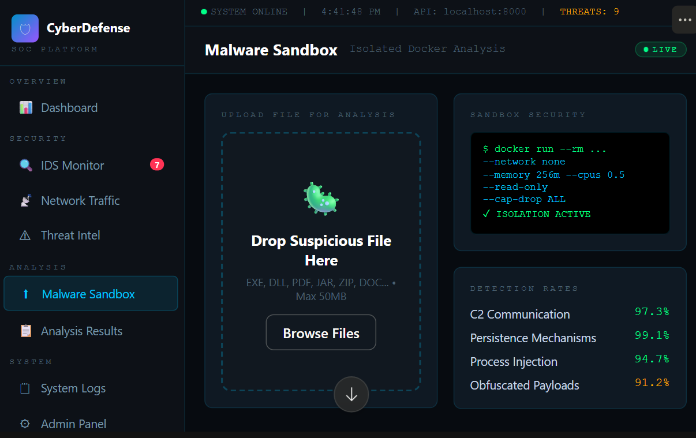Click the SOC PLATFORM tagline

click(x=54, y=49)
